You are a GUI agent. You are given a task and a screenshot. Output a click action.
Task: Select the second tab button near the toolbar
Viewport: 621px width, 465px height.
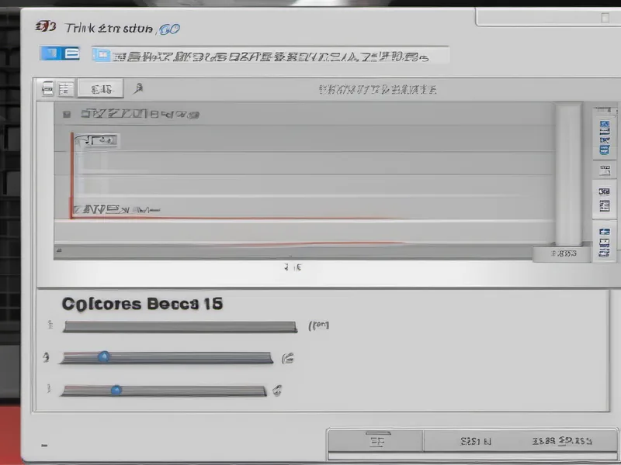click(x=68, y=87)
